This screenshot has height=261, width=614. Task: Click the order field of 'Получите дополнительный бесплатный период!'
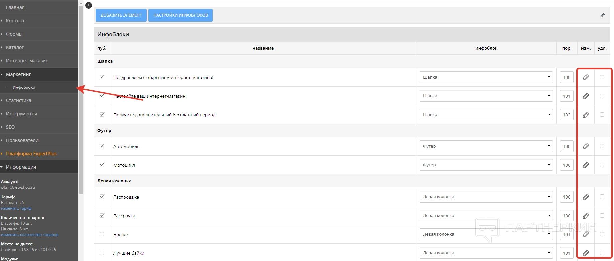click(567, 115)
